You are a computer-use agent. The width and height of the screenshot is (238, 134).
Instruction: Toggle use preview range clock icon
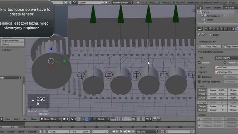point(41,131)
